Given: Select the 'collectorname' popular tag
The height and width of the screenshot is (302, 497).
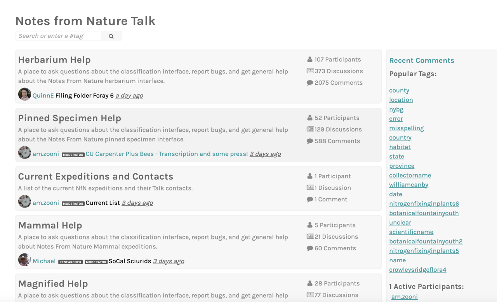Looking at the screenshot, I should click(x=410, y=175).
